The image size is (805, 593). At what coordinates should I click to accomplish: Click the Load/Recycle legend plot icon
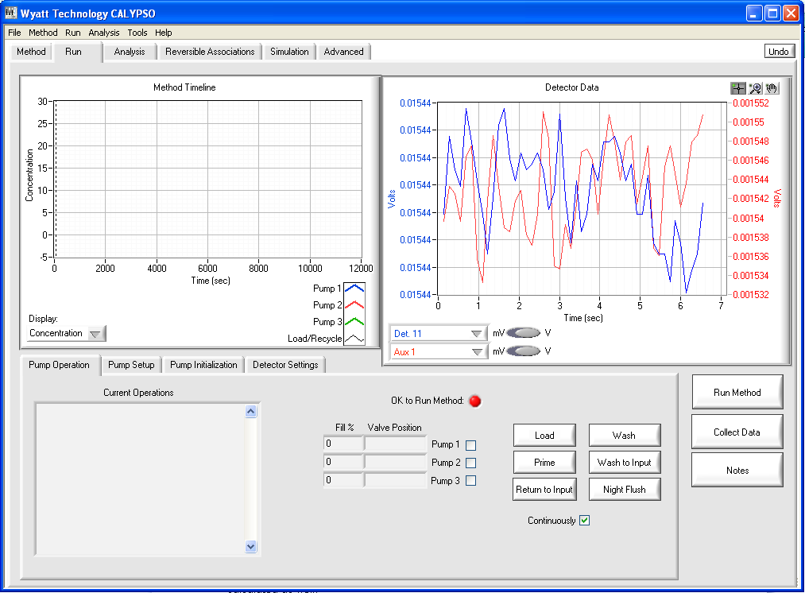[x=354, y=339]
